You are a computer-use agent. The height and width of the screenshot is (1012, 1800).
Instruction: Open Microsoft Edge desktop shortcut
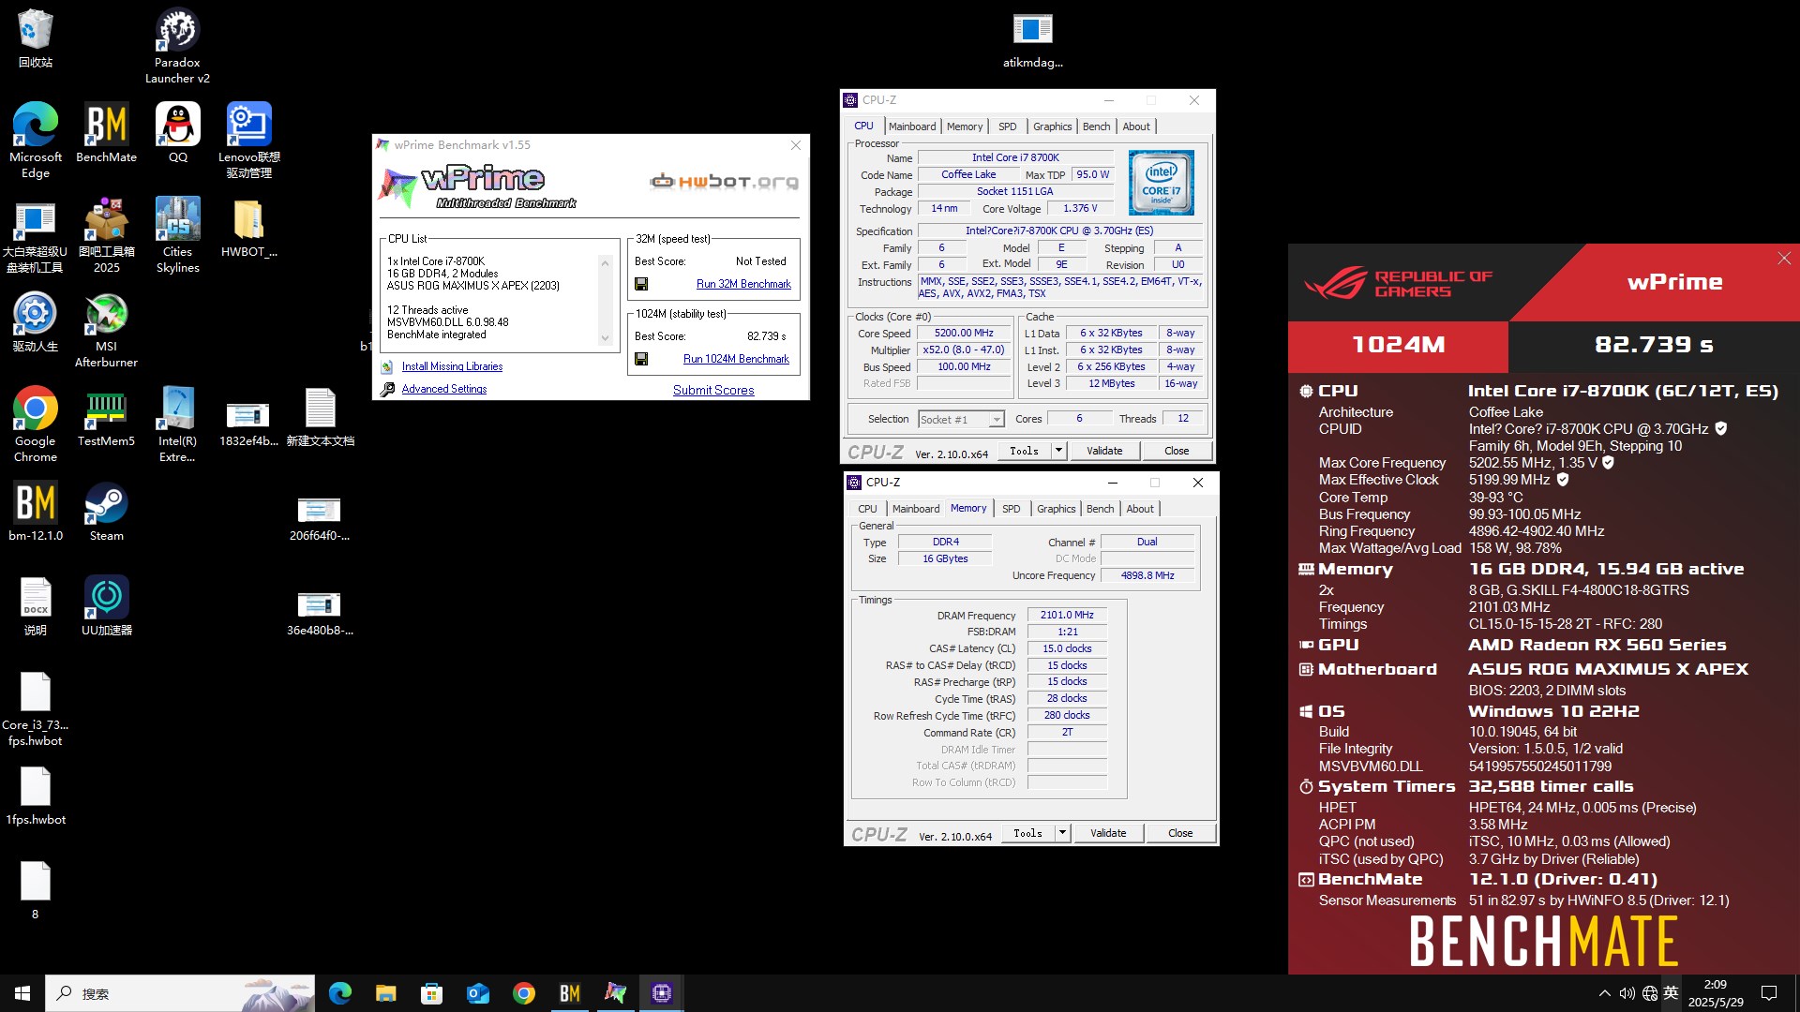[x=35, y=140]
